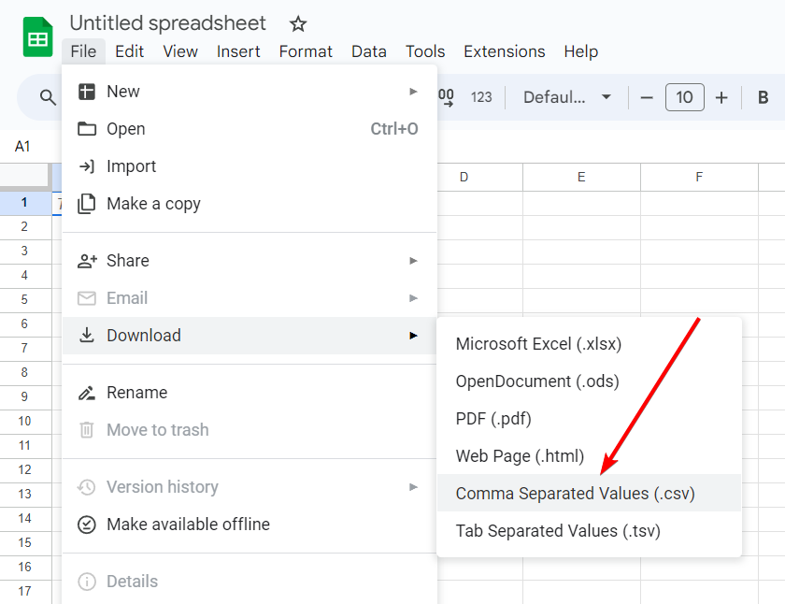Open the File menu
Viewport: 785px width, 604px height.
click(x=83, y=51)
